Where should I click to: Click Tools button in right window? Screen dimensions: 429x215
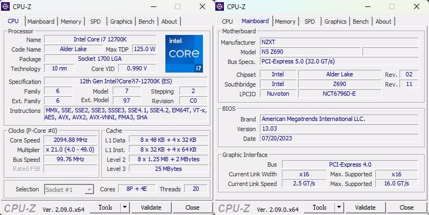click(320, 207)
